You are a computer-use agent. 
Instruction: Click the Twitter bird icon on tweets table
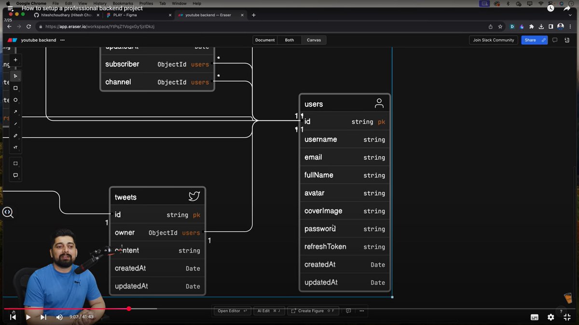click(194, 196)
